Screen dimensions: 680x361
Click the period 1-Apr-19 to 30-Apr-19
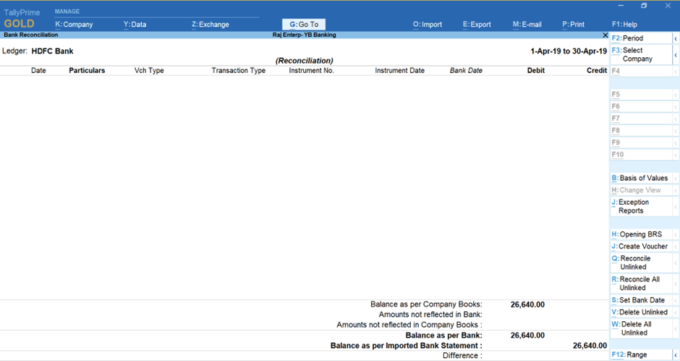569,51
